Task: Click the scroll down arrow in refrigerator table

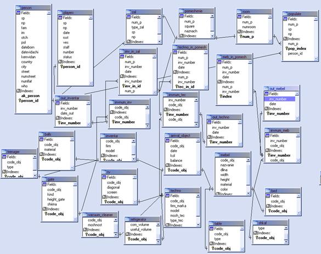Action: (158, 242)
